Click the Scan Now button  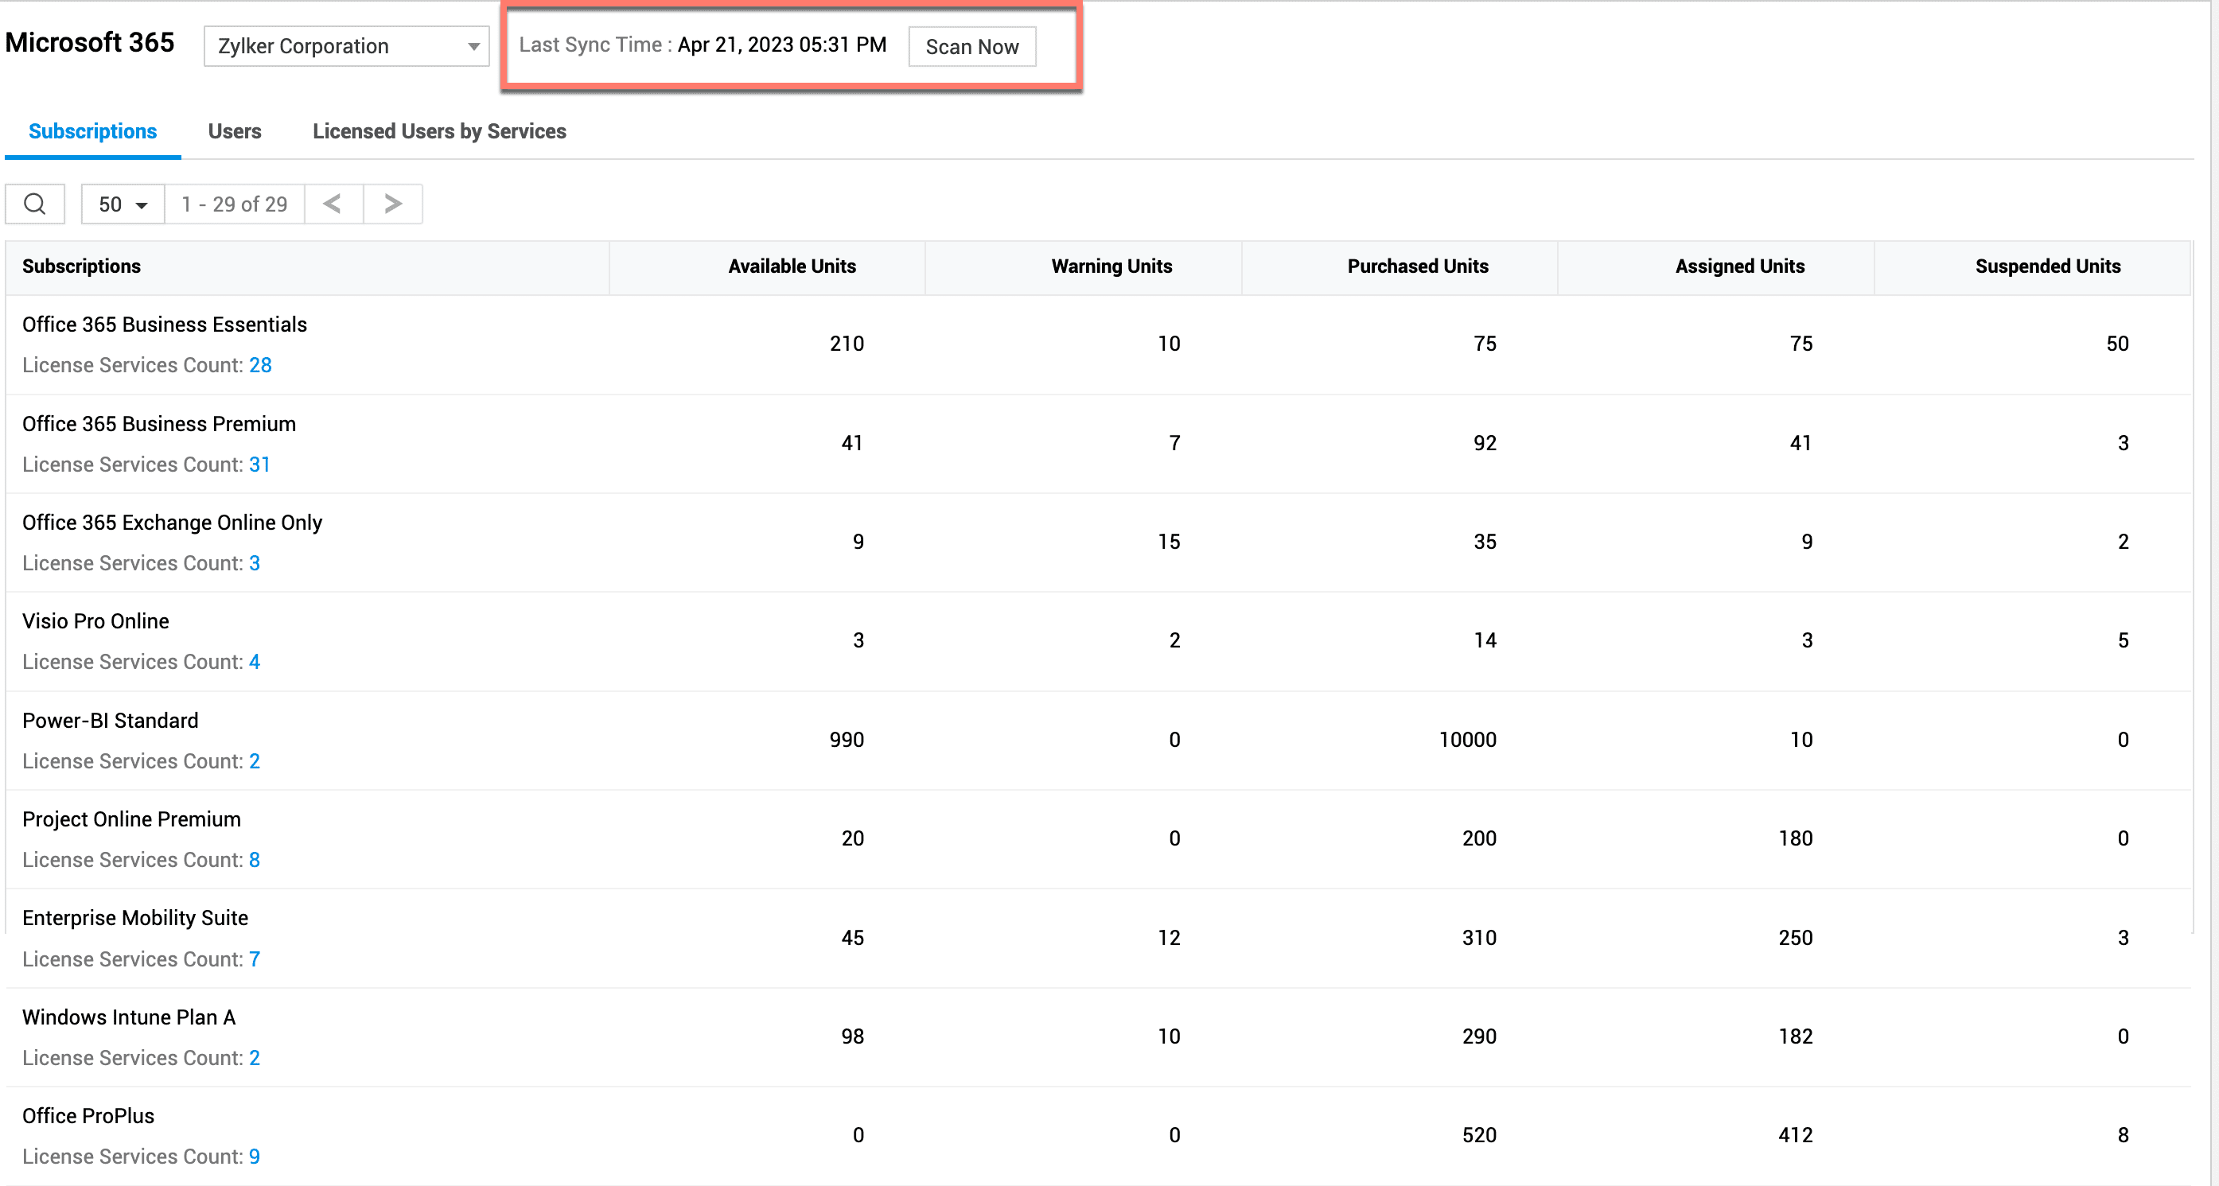[971, 46]
